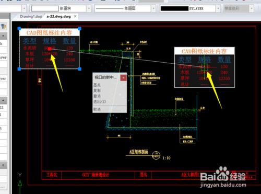
Task: Click the top-left blue grip of the selected table
Action: pyautogui.click(x=19, y=28)
